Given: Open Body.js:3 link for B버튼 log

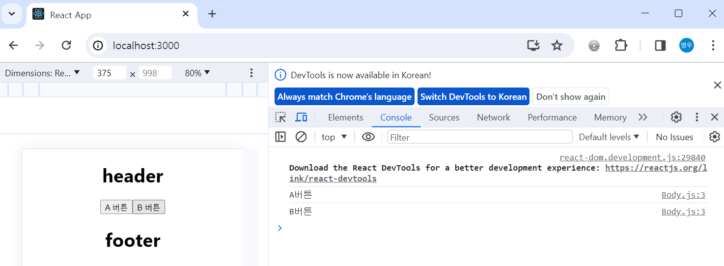Looking at the screenshot, I should [x=683, y=211].
